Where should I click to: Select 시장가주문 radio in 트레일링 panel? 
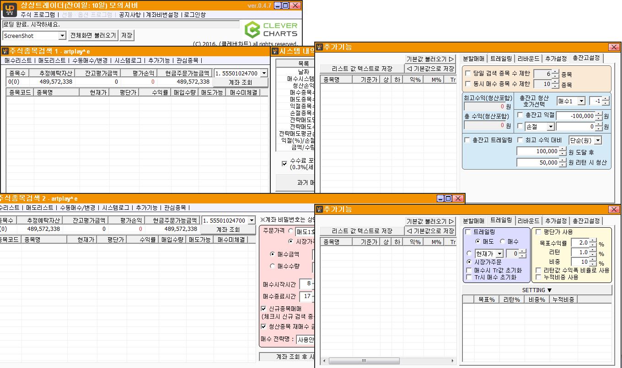[x=469, y=262]
